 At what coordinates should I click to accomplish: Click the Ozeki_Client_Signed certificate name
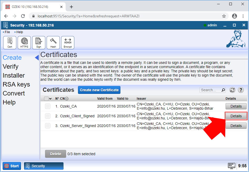[x=77, y=116]
